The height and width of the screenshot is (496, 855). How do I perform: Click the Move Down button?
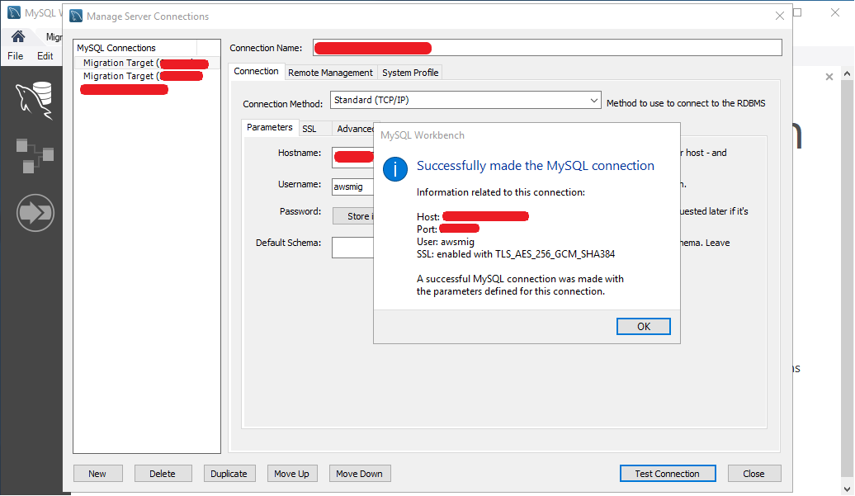tap(359, 474)
